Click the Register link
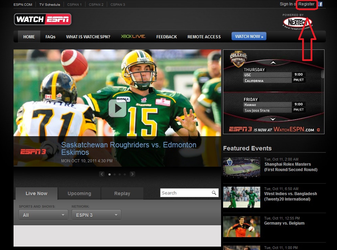The width and height of the screenshot is (337, 250). 306,4
